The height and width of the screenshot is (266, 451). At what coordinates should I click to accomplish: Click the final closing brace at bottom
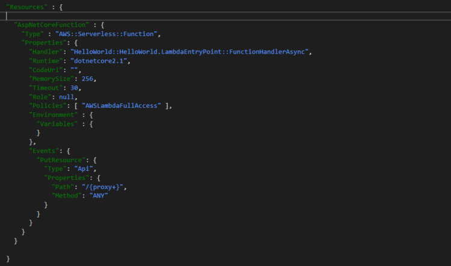pos(8,259)
